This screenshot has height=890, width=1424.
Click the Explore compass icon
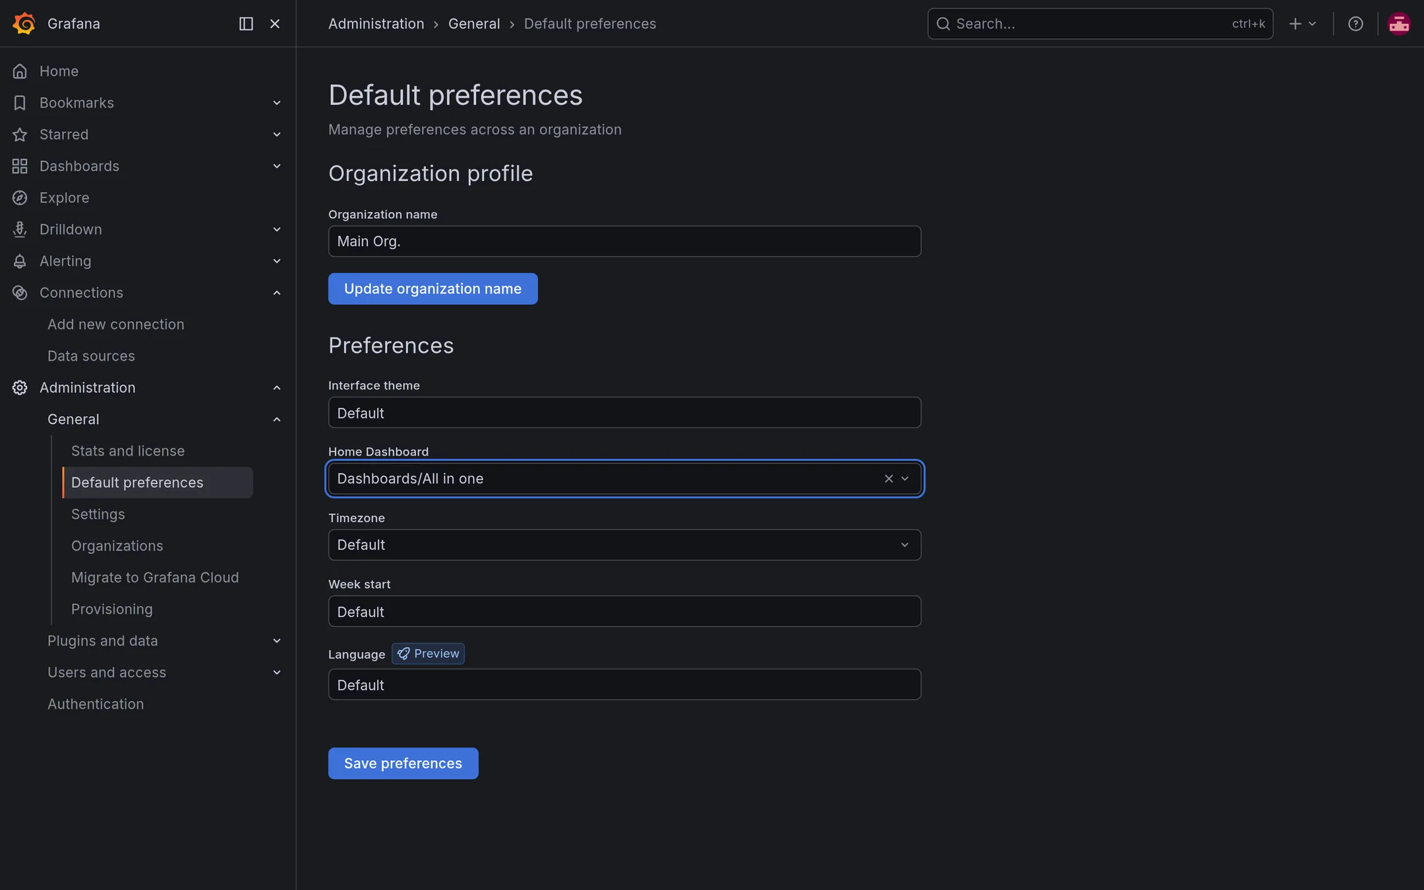pos(20,198)
